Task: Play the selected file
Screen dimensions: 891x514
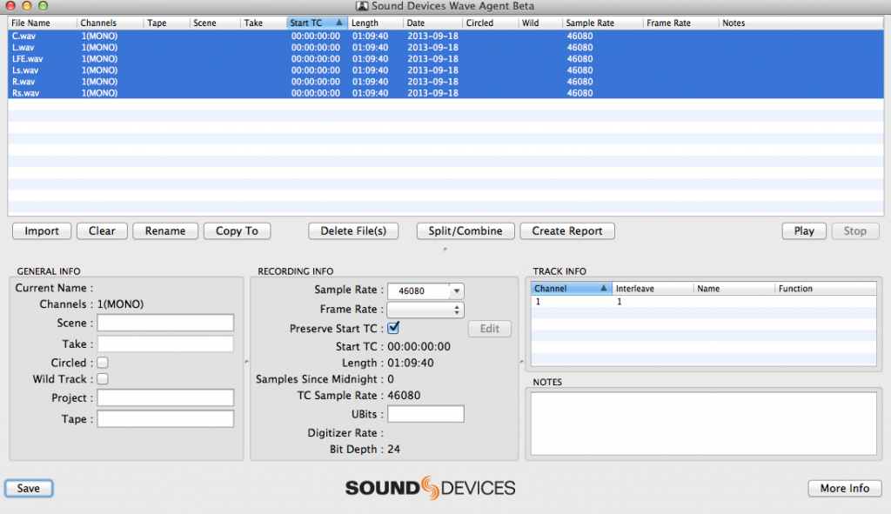Action: pyautogui.click(x=804, y=231)
